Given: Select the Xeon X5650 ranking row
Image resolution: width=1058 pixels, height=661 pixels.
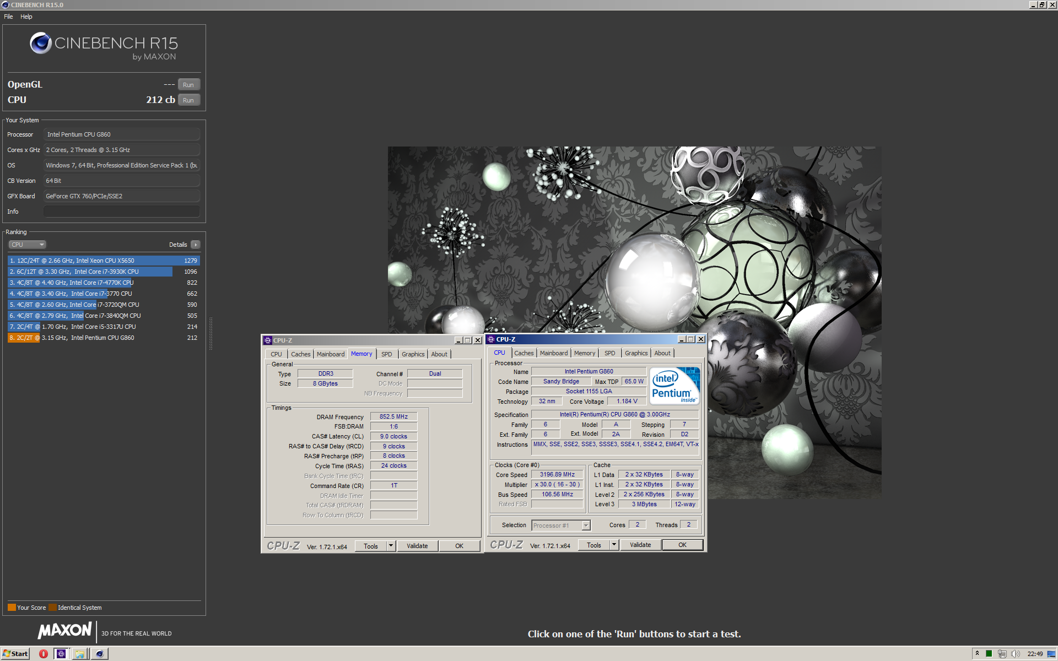Looking at the screenshot, I should tap(104, 261).
